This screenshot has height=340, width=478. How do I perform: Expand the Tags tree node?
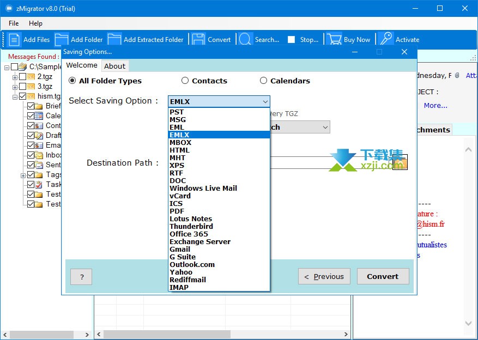pos(23,175)
